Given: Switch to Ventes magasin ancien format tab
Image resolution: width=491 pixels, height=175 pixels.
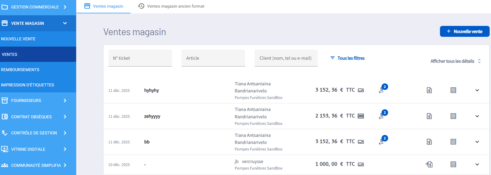Looking at the screenshot, I should pos(171,6).
